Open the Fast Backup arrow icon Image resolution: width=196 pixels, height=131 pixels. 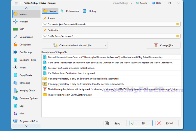pyautogui.click(x=15, y=52)
